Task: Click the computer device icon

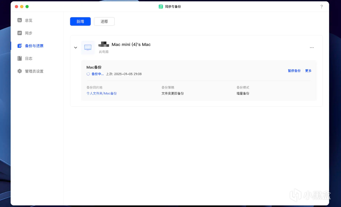Action: (88, 48)
